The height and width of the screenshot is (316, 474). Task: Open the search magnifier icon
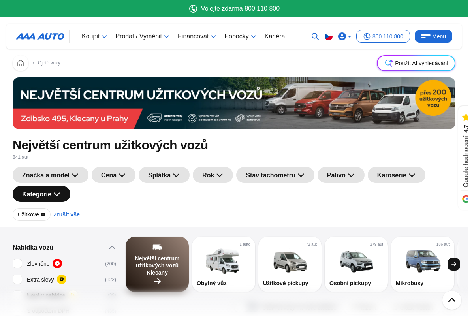pos(315,36)
